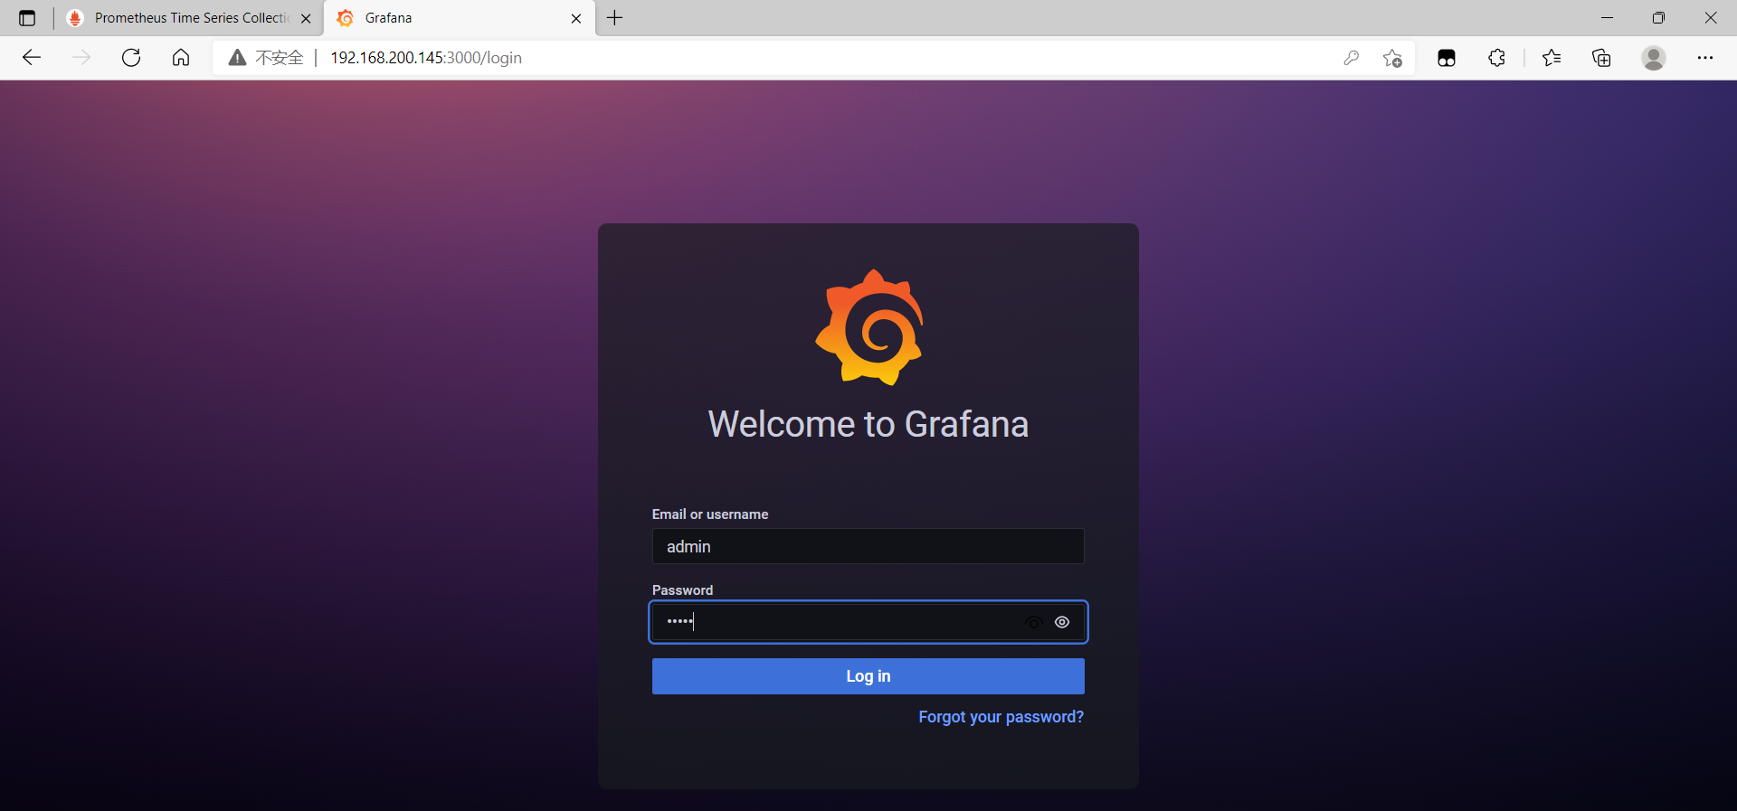Focus the Email or username field

point(868,546)
